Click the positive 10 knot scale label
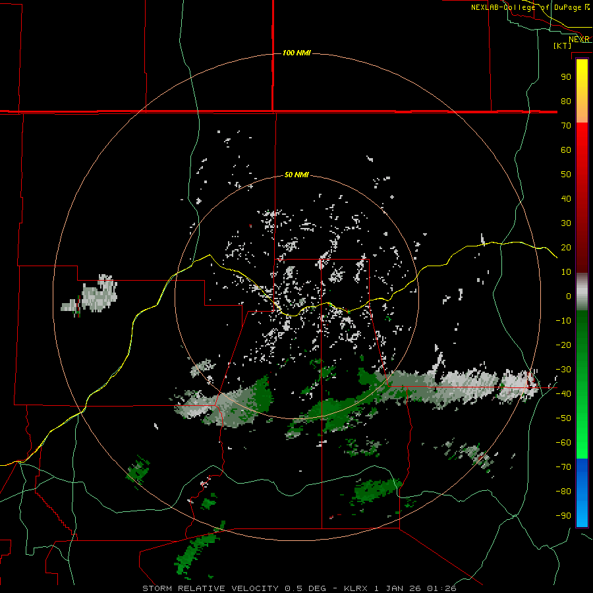593x593 pixels. 566,272
